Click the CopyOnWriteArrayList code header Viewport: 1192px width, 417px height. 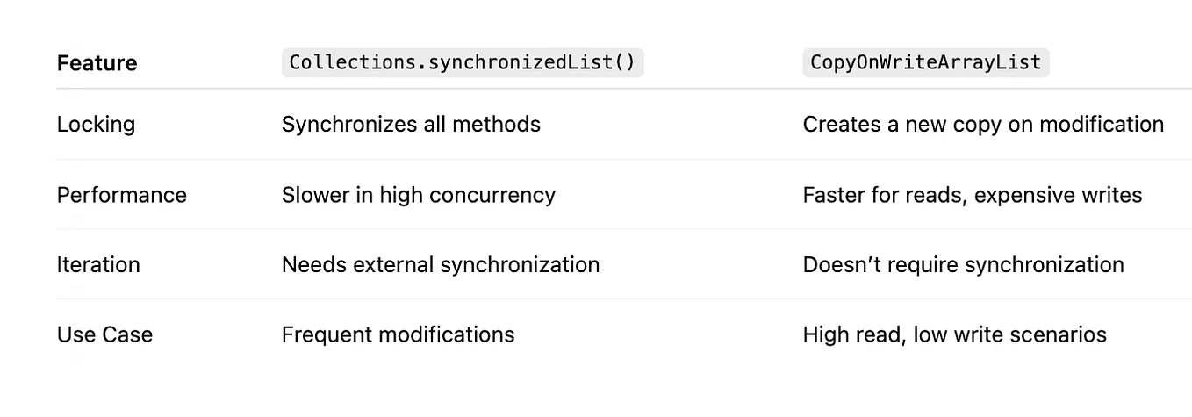(925, 63)
